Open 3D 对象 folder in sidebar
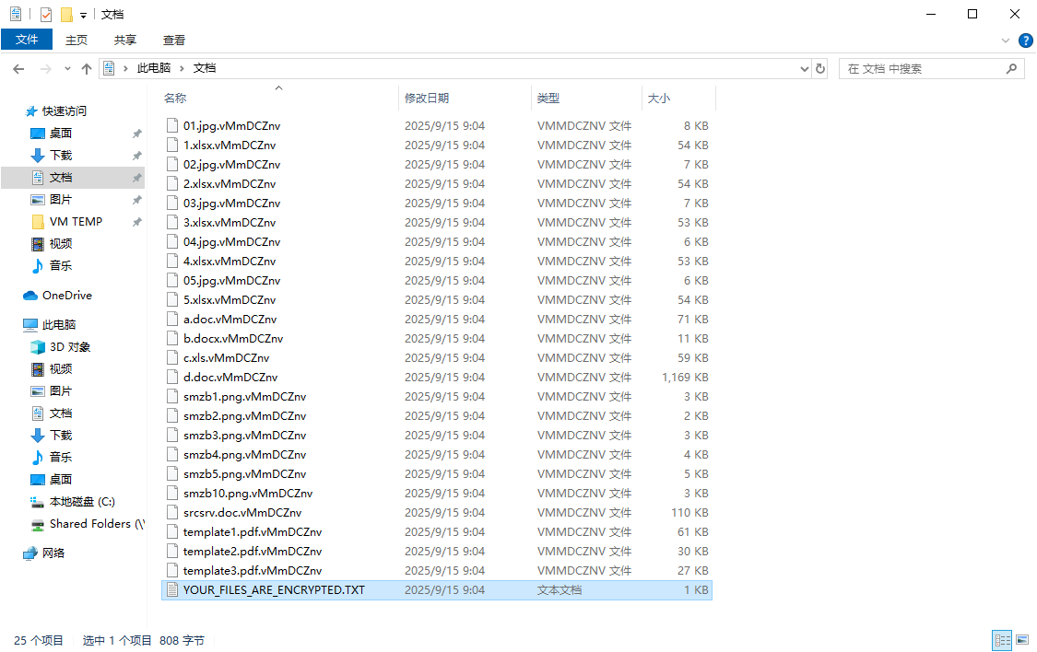 point(69,347)
